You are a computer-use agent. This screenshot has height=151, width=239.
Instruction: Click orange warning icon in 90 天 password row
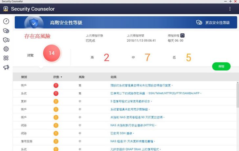[56, 117]
